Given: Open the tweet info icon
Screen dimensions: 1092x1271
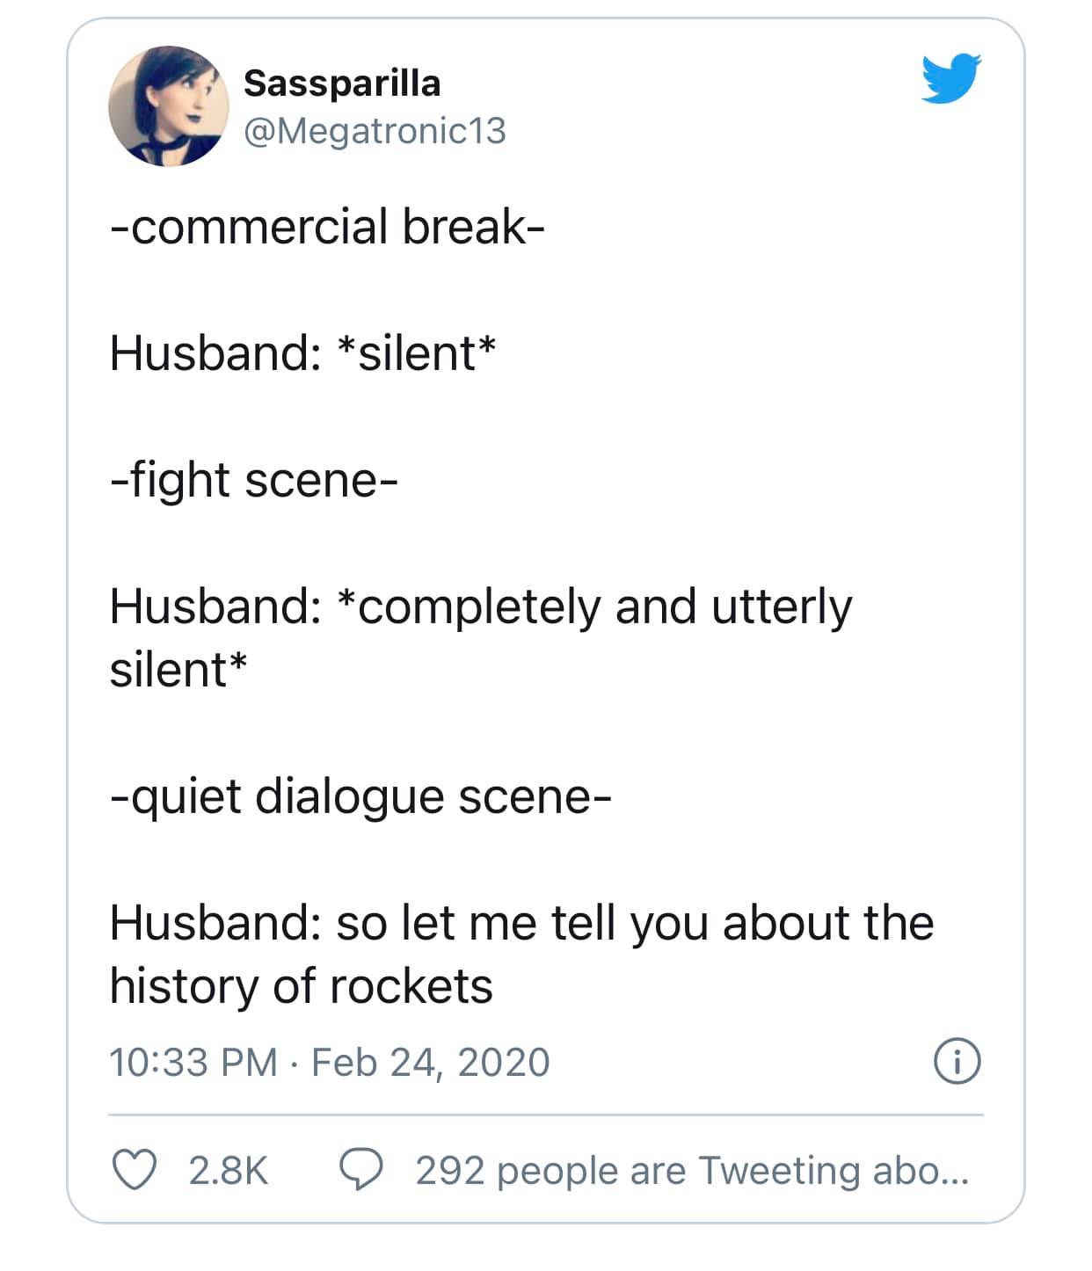Looking at the screenshot, I should point(957,1062).
